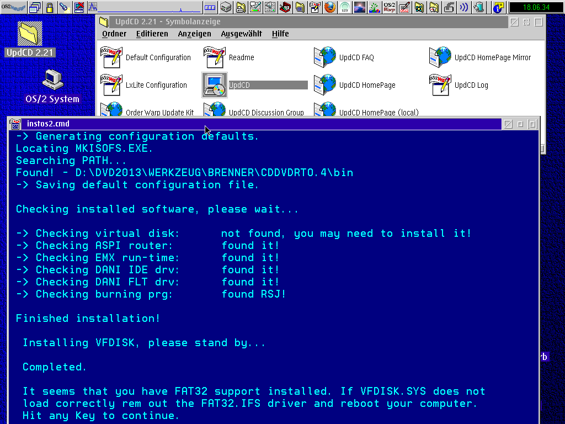Click the shutdown computer icon
This screenshot has height=424, width=565.
click(79, 7)
